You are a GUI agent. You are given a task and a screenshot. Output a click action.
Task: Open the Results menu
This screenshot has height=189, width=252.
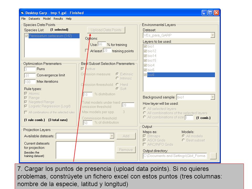coord(58,19)
